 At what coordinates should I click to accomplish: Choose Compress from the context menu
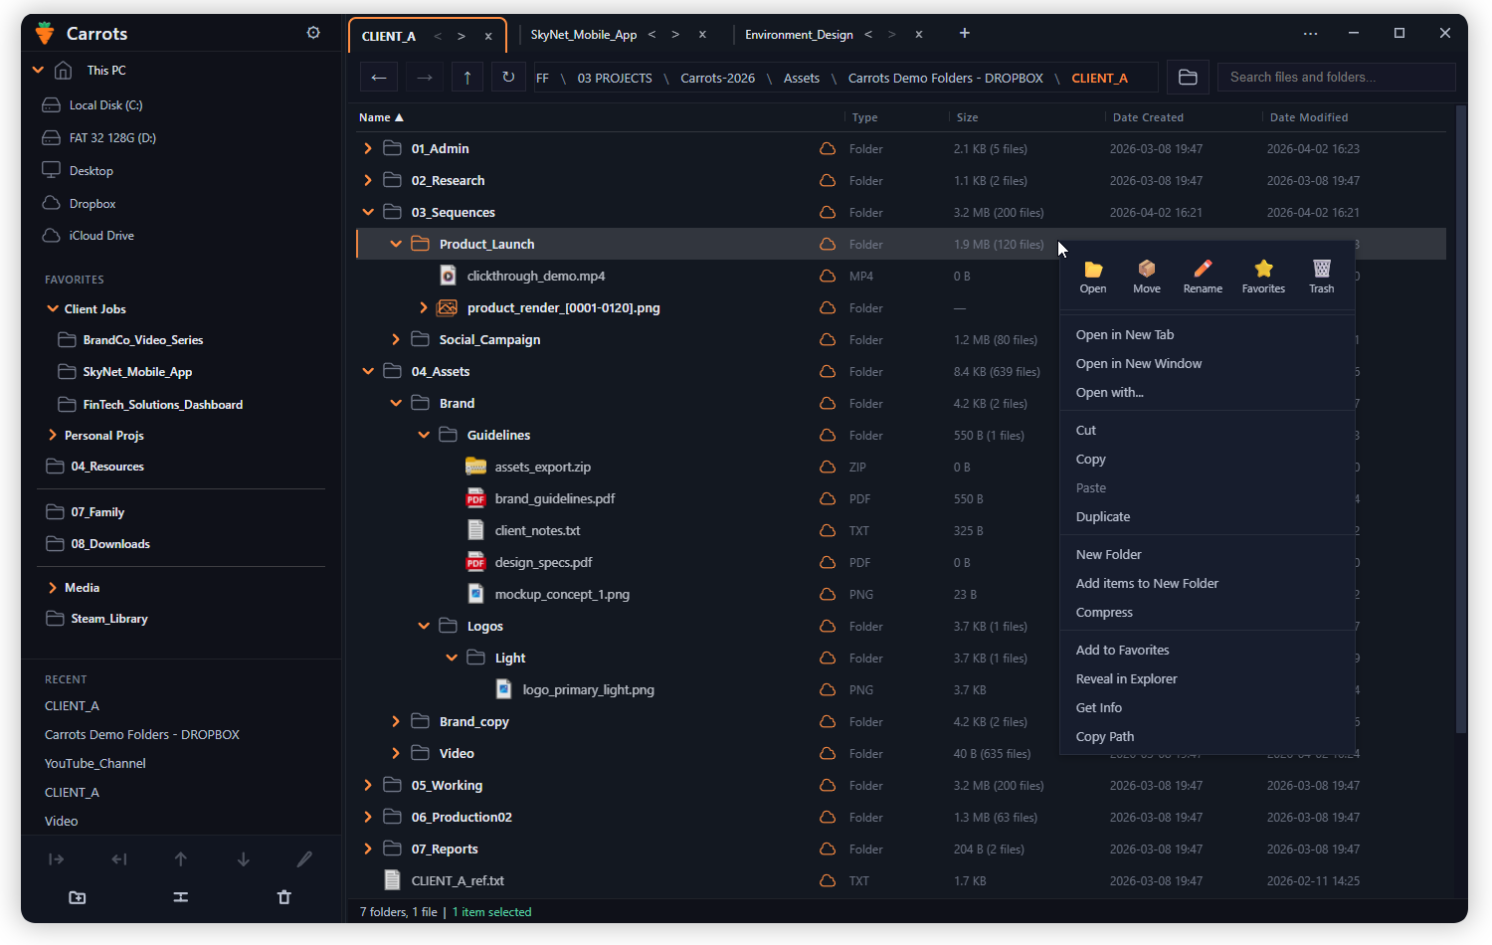pyautogui.click(x=1104, y=613)
